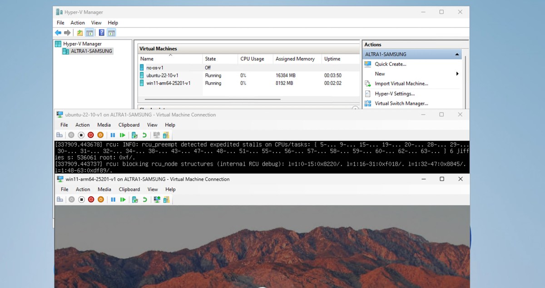Image resolution: width=545 pixels, height=288 pixels.
Task: Send Ctrl+Alt+Delete in the ubuntu-22-10-v1 window
Action: point(59,135)
